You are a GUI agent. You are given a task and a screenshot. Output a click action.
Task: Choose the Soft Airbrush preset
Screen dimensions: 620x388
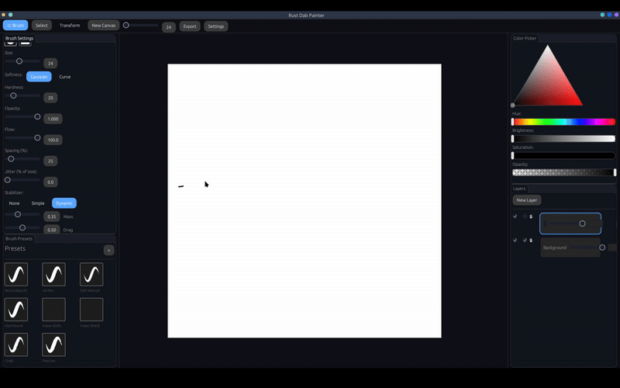(91, 275)
